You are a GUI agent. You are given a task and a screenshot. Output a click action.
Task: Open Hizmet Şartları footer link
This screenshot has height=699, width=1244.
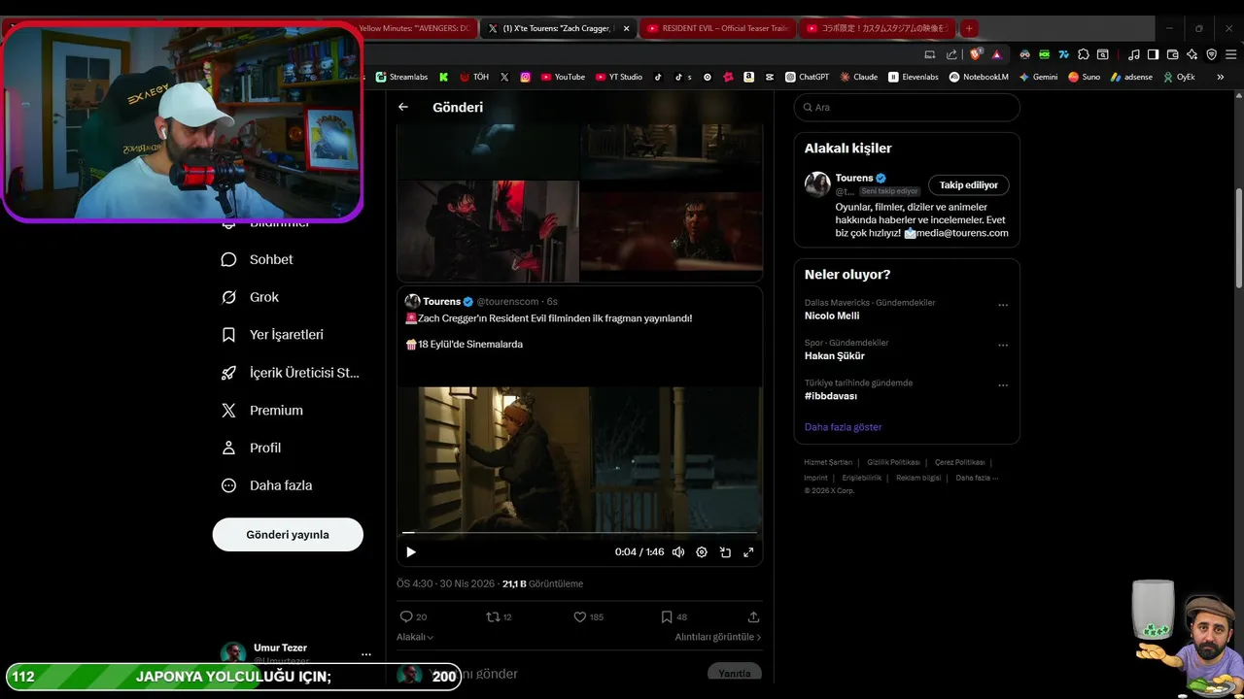(x=828, y=462)
